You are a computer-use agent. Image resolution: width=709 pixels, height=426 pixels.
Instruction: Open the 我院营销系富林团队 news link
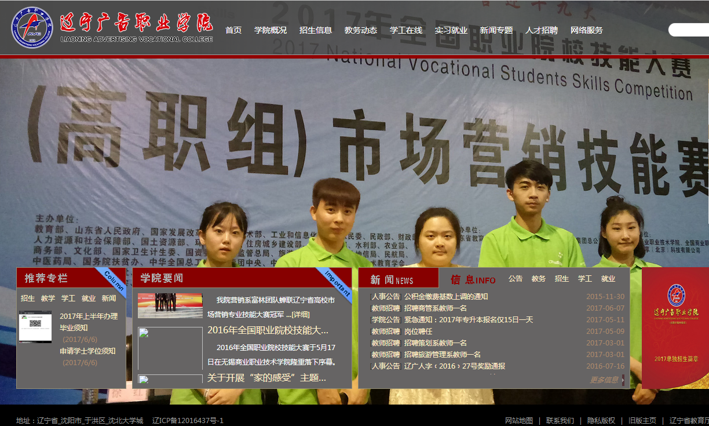pyautogui.click(x=271, y=307)
